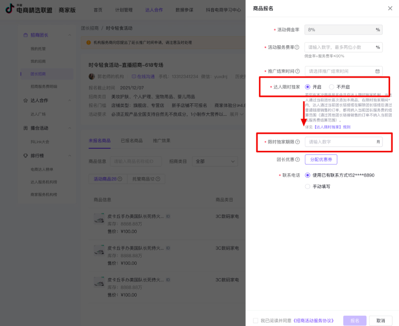
Task: Open 数据参谋 in top navigation
Action: (x=184, y=10)
